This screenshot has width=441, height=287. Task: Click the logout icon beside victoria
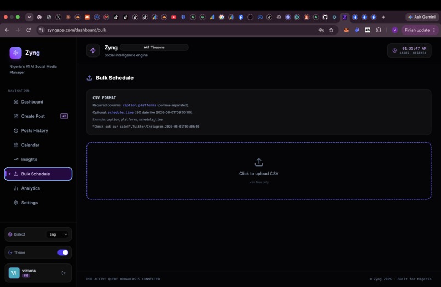pos(63,273)
